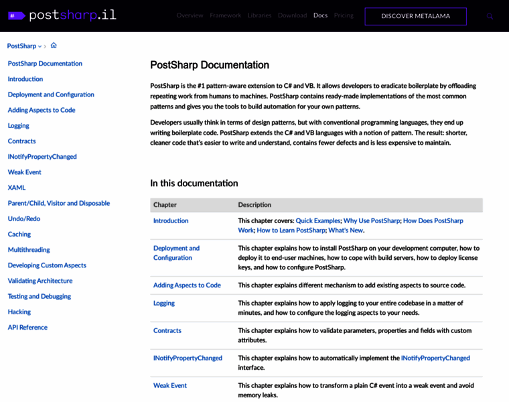Click the 'PostSharp Documentation' page heading

click(210, 65)
